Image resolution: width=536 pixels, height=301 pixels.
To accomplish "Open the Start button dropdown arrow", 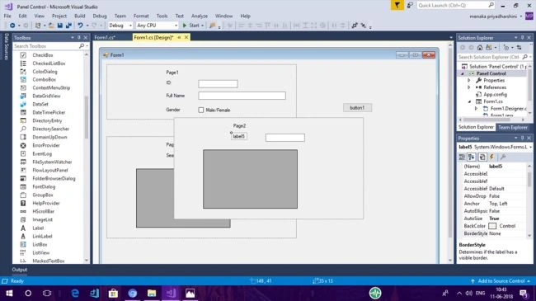I will coord(202,26).
